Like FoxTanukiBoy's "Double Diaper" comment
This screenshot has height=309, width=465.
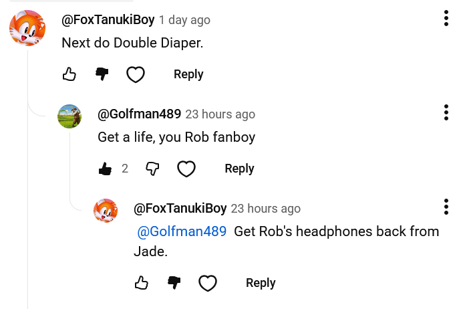[69, 74]
